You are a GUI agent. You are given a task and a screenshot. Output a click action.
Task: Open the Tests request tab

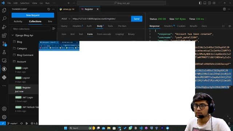[110, 26]
